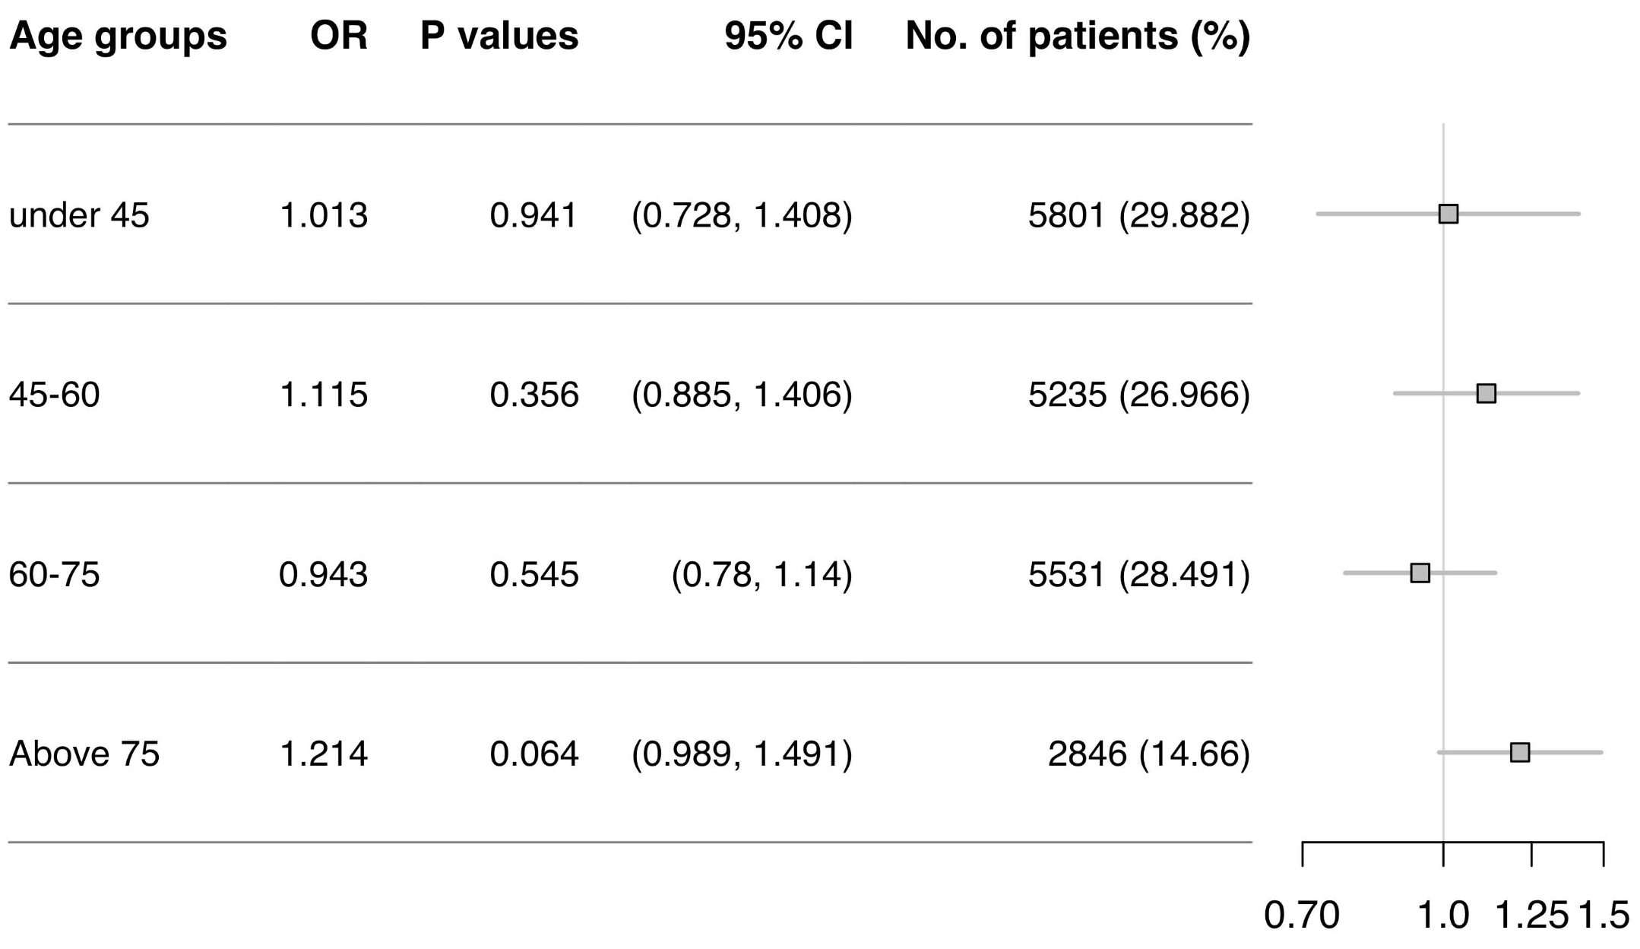
Task: Click the '60-75' square marker
Action: pos(1420,573)
